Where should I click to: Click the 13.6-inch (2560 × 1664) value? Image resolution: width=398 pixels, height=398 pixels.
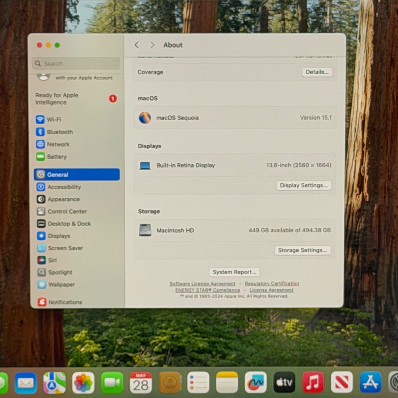coord(299,165)
